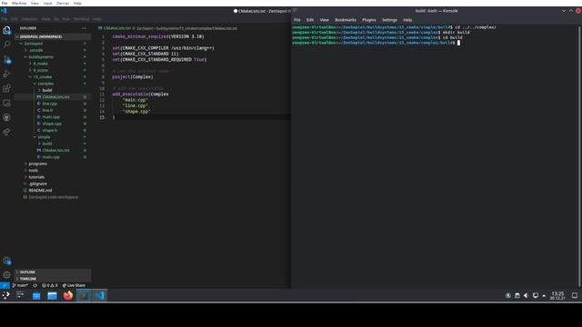Open errors and warnings count in status bar

pyautogui.click(x=50, y=285)
